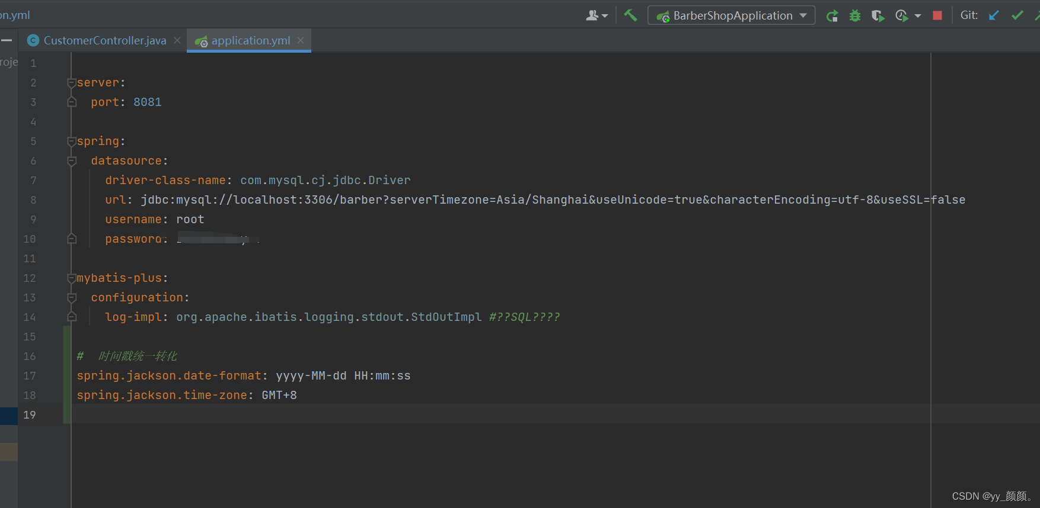
Task: Click the fold end marker on log-impl line
Action: point(72,317)
